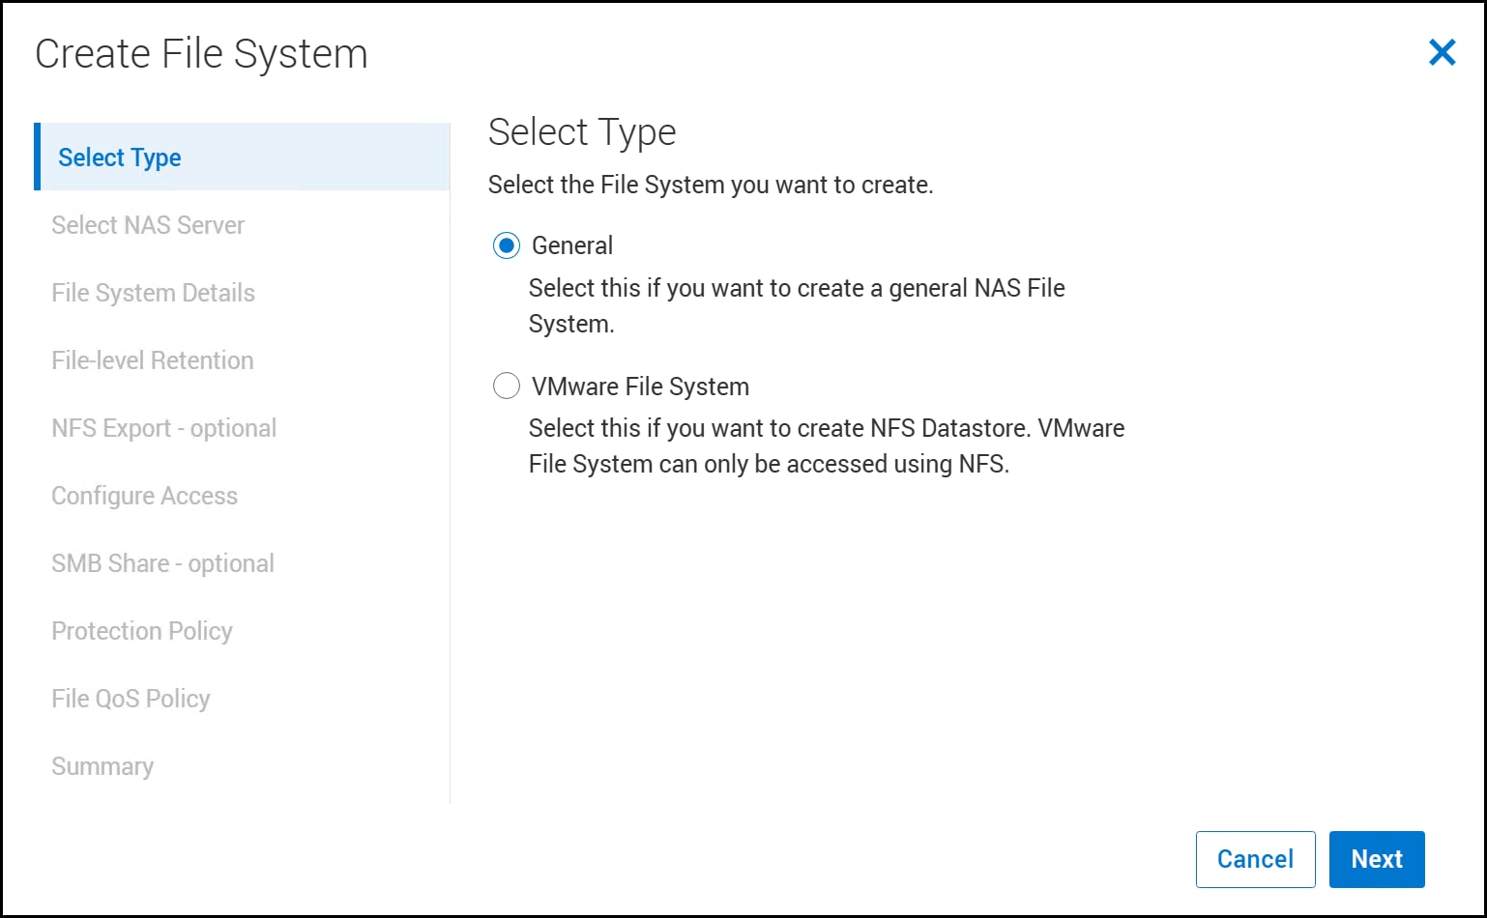The width and height of the screenshot is (1487, 918).
Task: Close the Create File System dialog
Action: pyautogui.click(x=1442, y=52)
